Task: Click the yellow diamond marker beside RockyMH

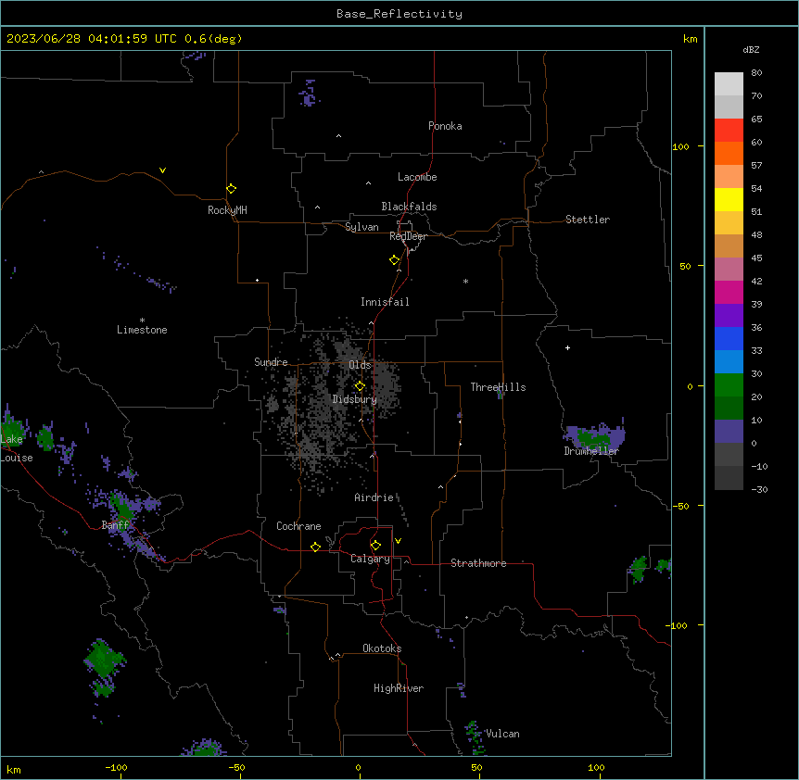Action: pyautogui.click(x=231, y=189)
